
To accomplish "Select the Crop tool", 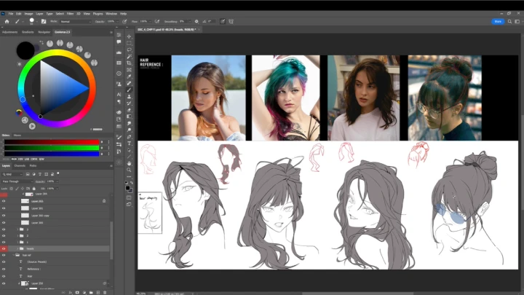I will tap(129, 63).
